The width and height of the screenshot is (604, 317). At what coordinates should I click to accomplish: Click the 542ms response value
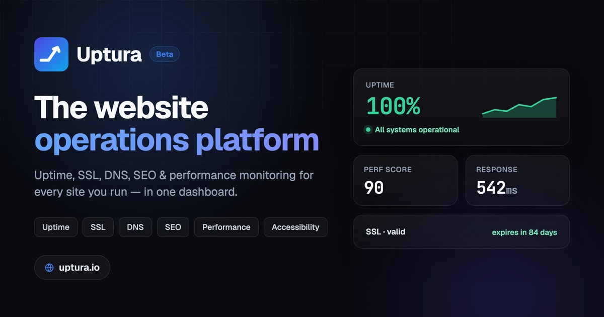pyautogui.click(x=497, y=188)
